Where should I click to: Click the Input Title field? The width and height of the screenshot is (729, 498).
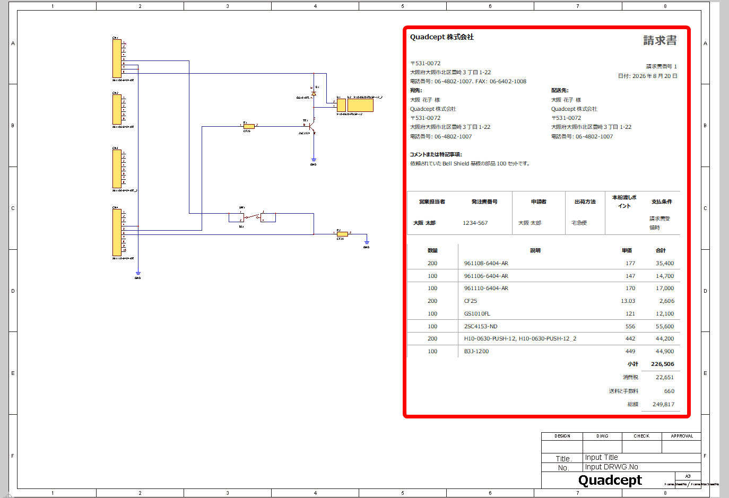(x=642, y=458)
